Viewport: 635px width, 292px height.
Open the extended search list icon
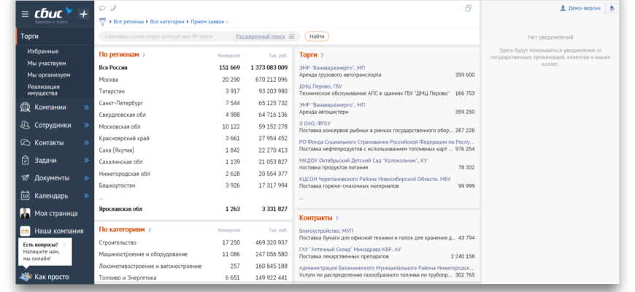click(291, 36)
